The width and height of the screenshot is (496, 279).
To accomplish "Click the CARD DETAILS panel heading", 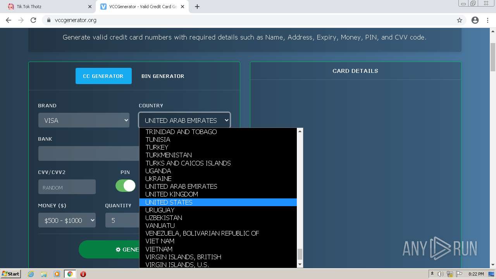I will coord(355,71).
